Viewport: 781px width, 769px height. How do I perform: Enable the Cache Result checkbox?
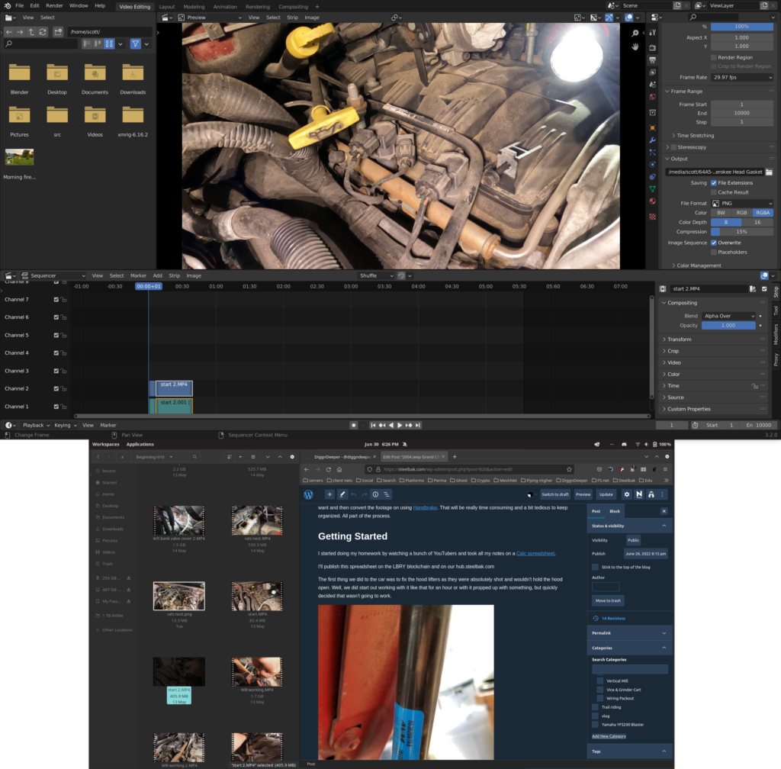(x=714, y=192)
